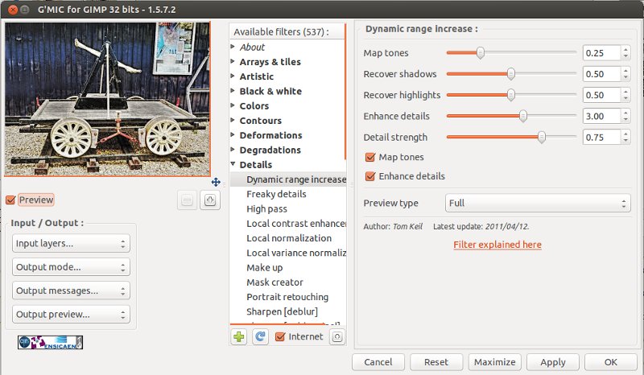The image size is (644, 375).
Task: Select the Local normalization filter
Action: pyautogui.click(x=288, y=238)
